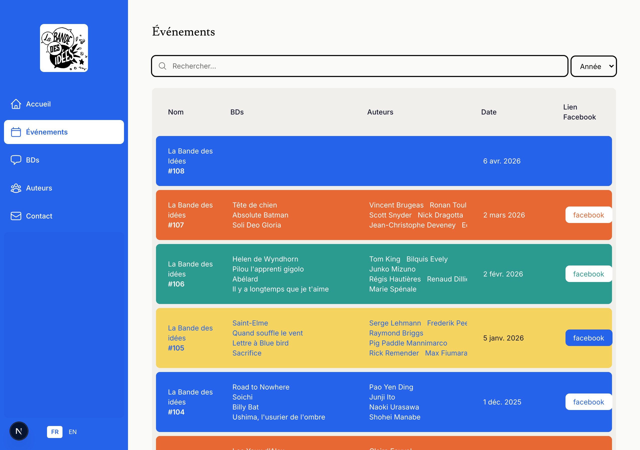Click the Auteurs people group icon

coord(16,188)
